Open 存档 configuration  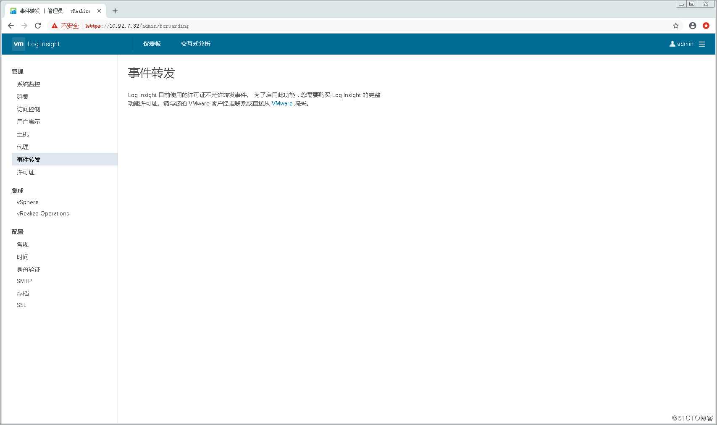coord(23,294)
